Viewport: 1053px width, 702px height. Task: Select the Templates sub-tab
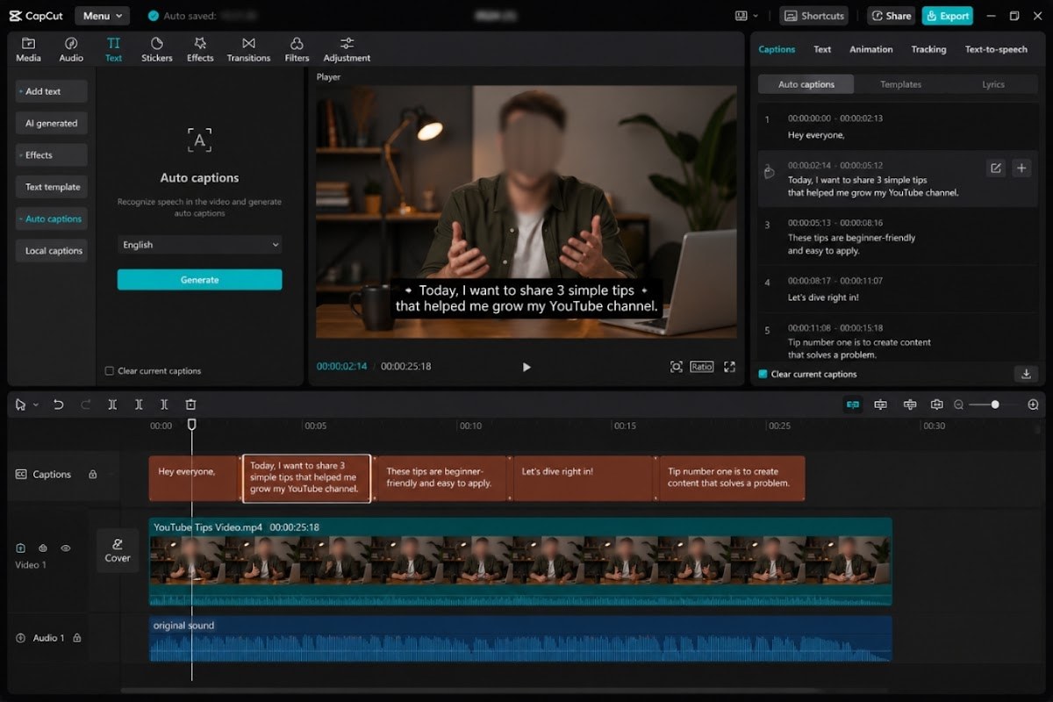(901, 84)
